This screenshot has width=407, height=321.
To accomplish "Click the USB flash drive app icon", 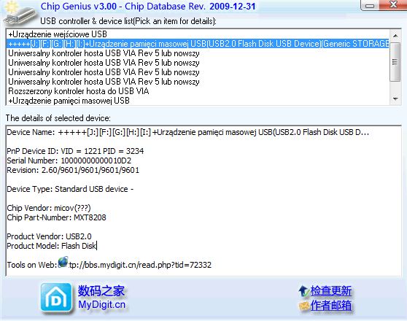I will [x=20, y=15].
